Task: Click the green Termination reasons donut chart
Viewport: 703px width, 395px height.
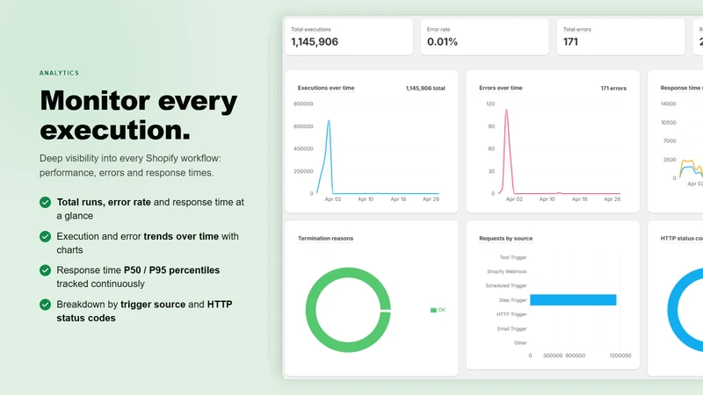Action: point(348,310)
